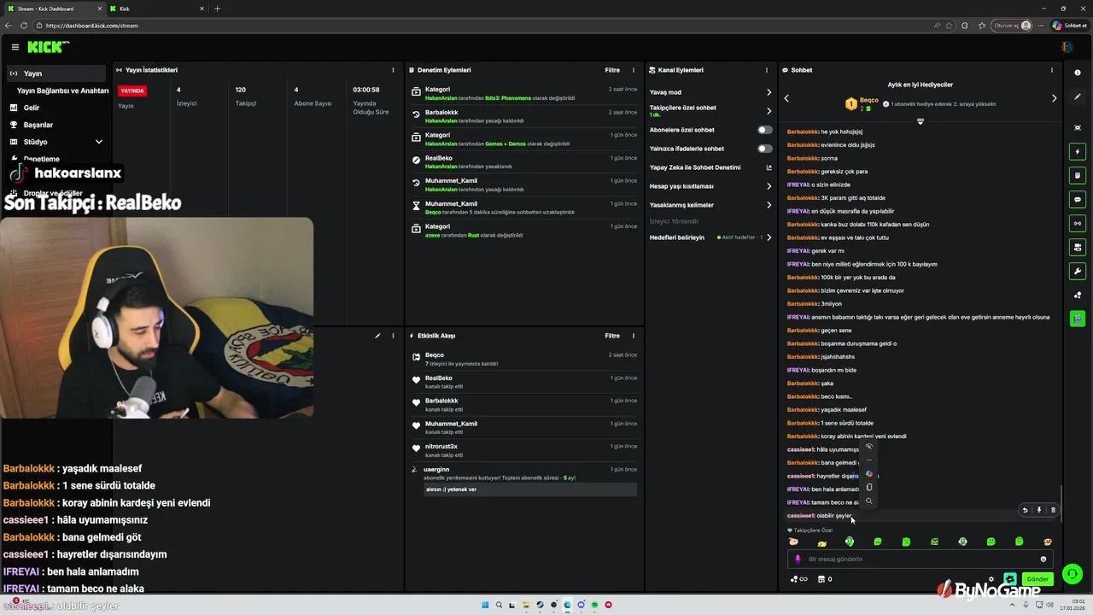Click Barbalokkk entry in Denetim Eylemleri
Viewport: 1093px width, 615px height.
441,112
